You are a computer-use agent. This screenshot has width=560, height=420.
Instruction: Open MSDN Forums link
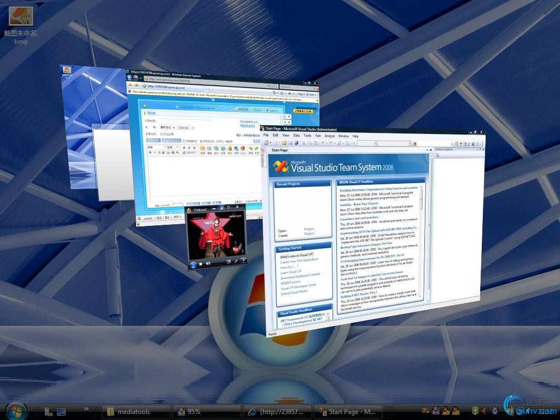pyautogui.click(x=290, y=283)
